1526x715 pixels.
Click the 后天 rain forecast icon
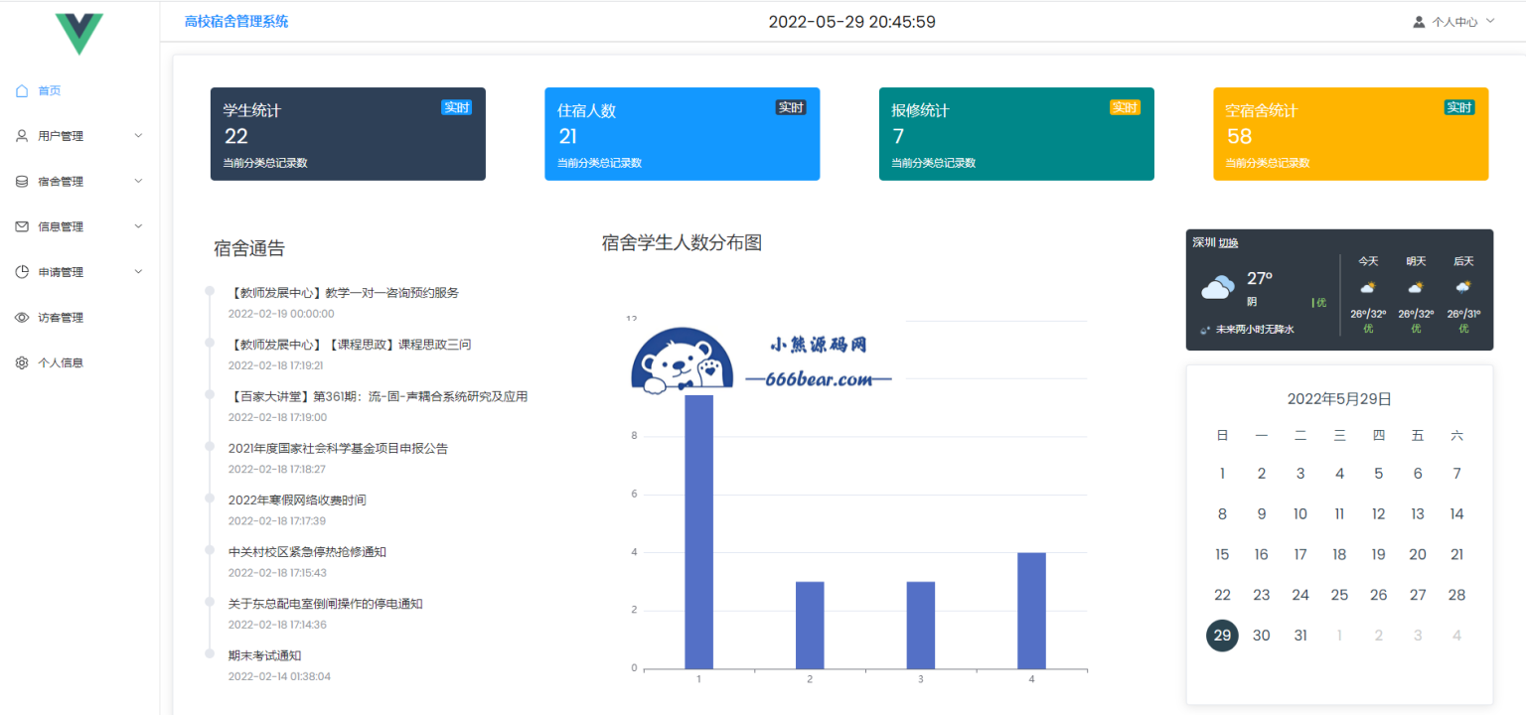(x=1462, y=286)
